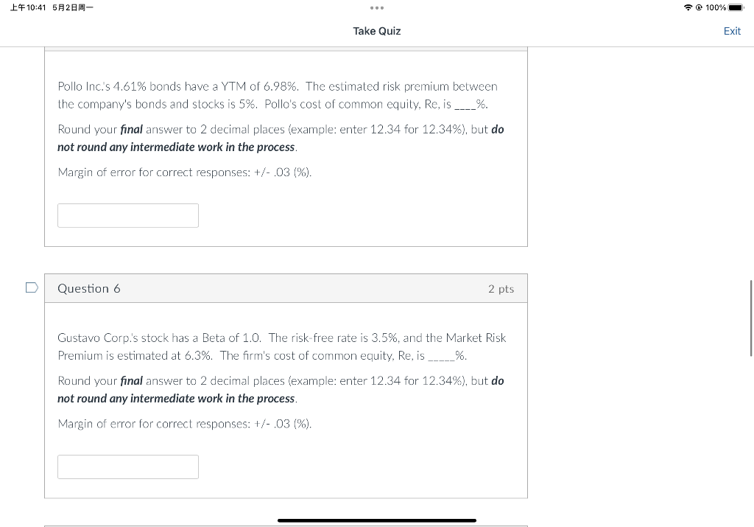
Task: Flag Question 6 with bookmark icon
Action: (32, 287)
